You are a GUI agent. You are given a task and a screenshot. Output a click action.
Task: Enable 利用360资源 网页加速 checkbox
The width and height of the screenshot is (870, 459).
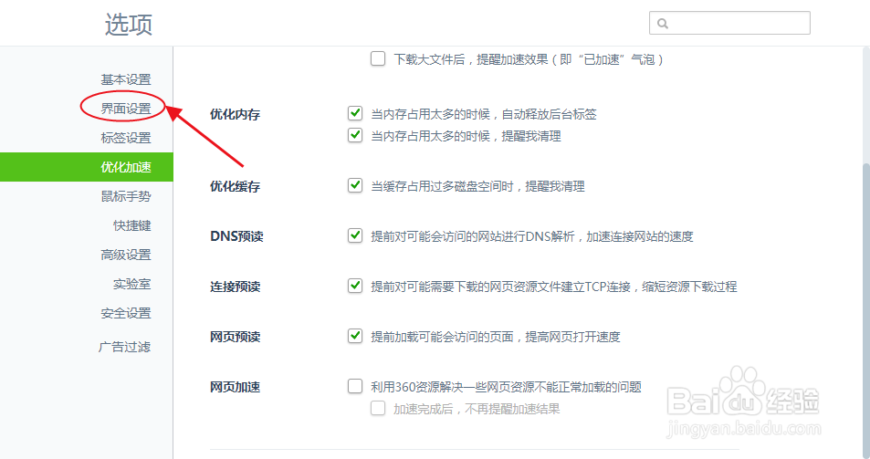(355, 386)
